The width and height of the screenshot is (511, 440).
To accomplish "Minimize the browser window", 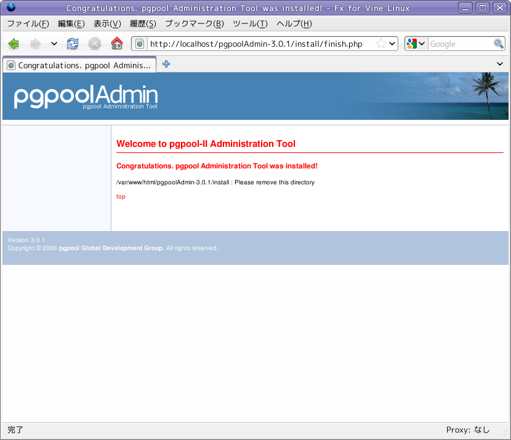I will [465, 7].
